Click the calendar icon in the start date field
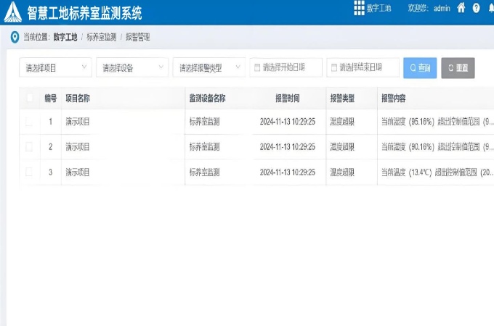The width and height of the screenshot is (494, 326). [256, 68]
